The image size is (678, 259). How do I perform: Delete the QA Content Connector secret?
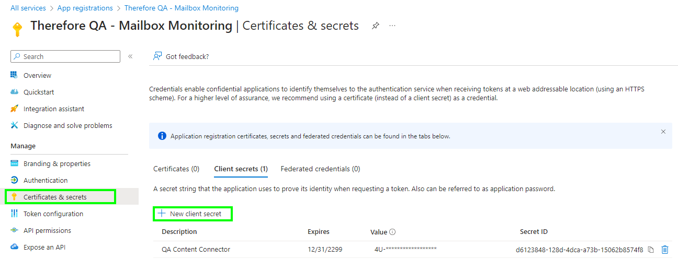pyautogui.click(x=665, y=250)
